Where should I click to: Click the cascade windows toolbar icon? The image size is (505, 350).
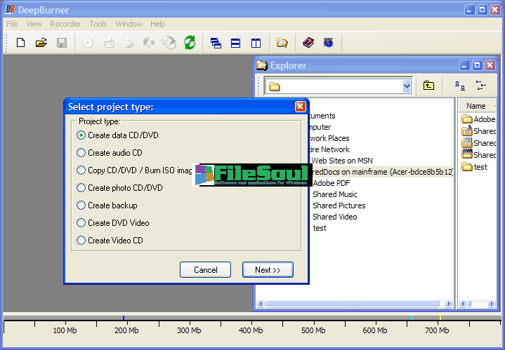coord(216,43)
